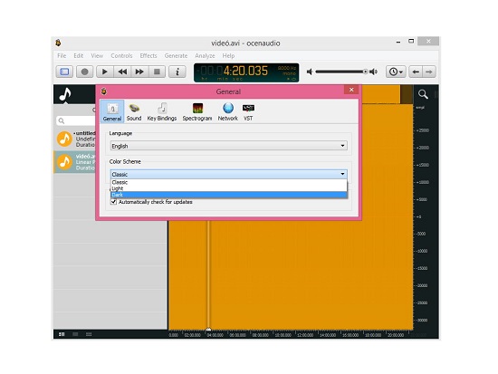This screenshot has height=374, width=498.
Task: Open the Language dropdown showing English
Action: (229, 146)
